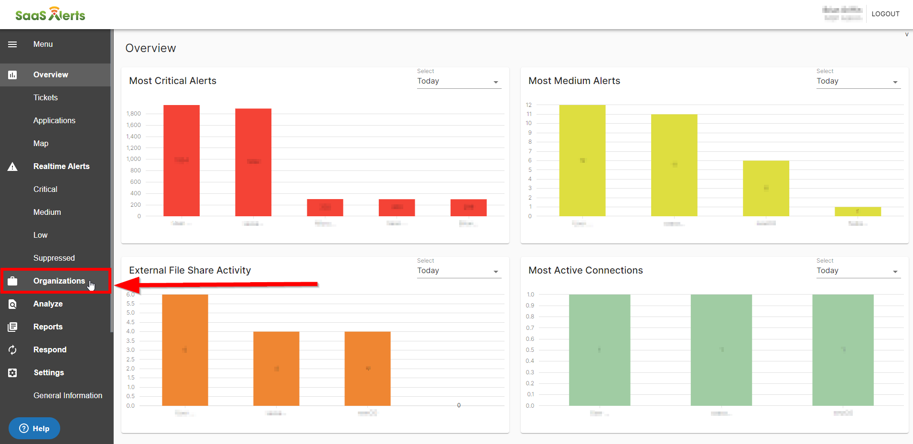Go to Tickets in the sidebar
Viewport: 913px width, 444px height.
(x=55, y=98)
